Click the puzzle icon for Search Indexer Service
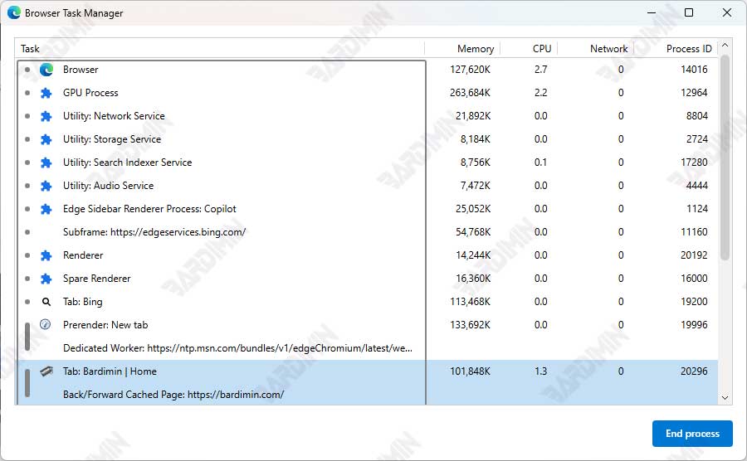747x461 pixels. [46, 163]
